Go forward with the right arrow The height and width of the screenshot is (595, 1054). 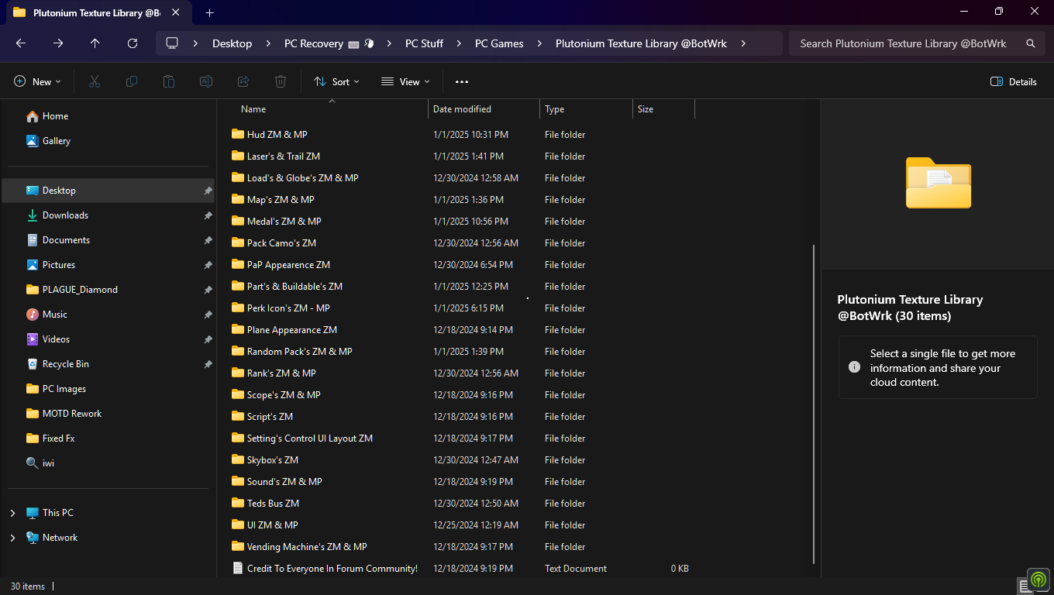[x=58, y=43]
